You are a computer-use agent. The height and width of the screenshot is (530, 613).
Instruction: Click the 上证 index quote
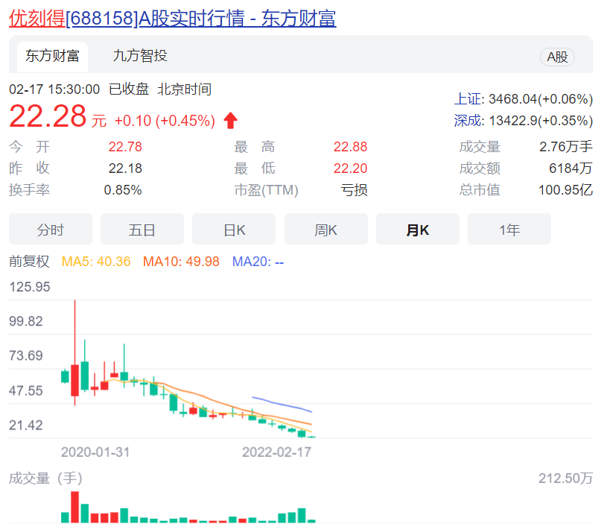[523, 99]
